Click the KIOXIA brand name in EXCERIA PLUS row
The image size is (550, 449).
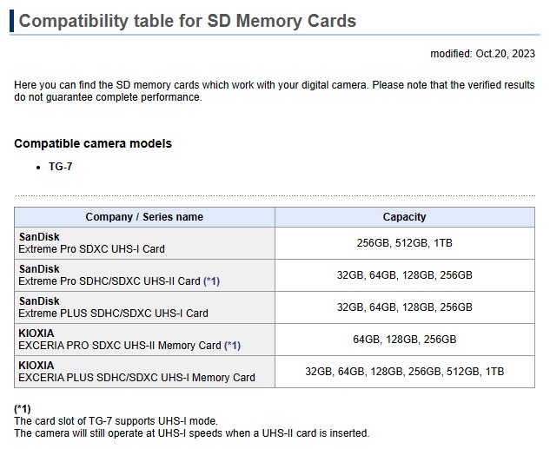pyautogui.click(x=36, y=366)
